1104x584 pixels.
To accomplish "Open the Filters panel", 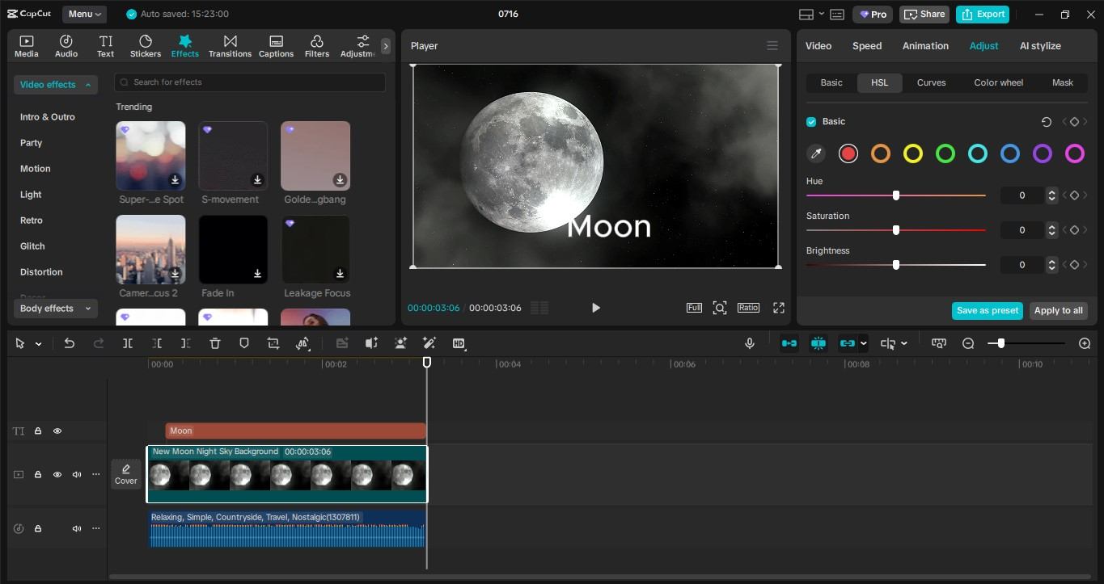I will point(317,46).
